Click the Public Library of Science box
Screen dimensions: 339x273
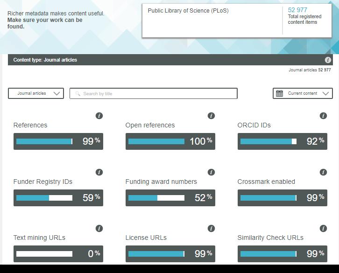coord(212,21)
